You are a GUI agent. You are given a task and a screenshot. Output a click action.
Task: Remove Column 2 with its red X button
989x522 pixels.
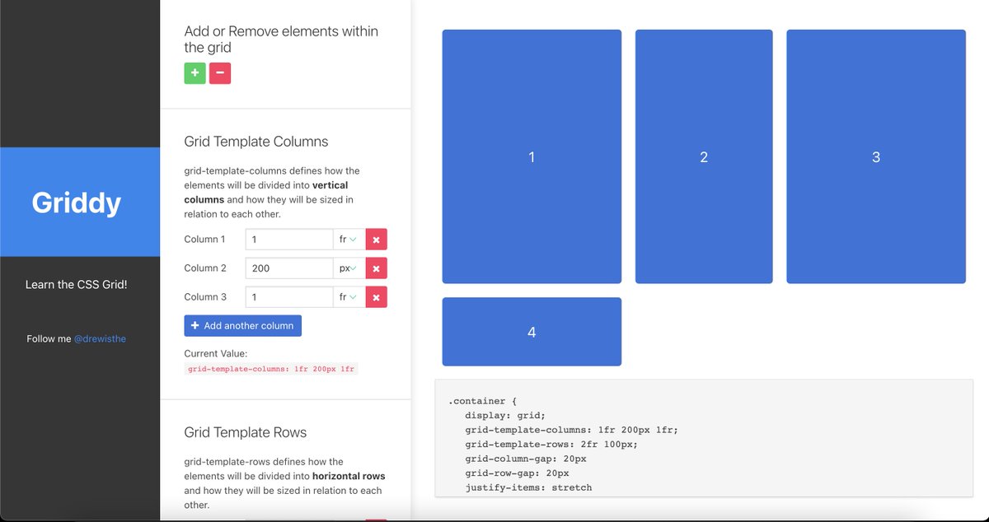pyautogui.click(x=377, y=268)
